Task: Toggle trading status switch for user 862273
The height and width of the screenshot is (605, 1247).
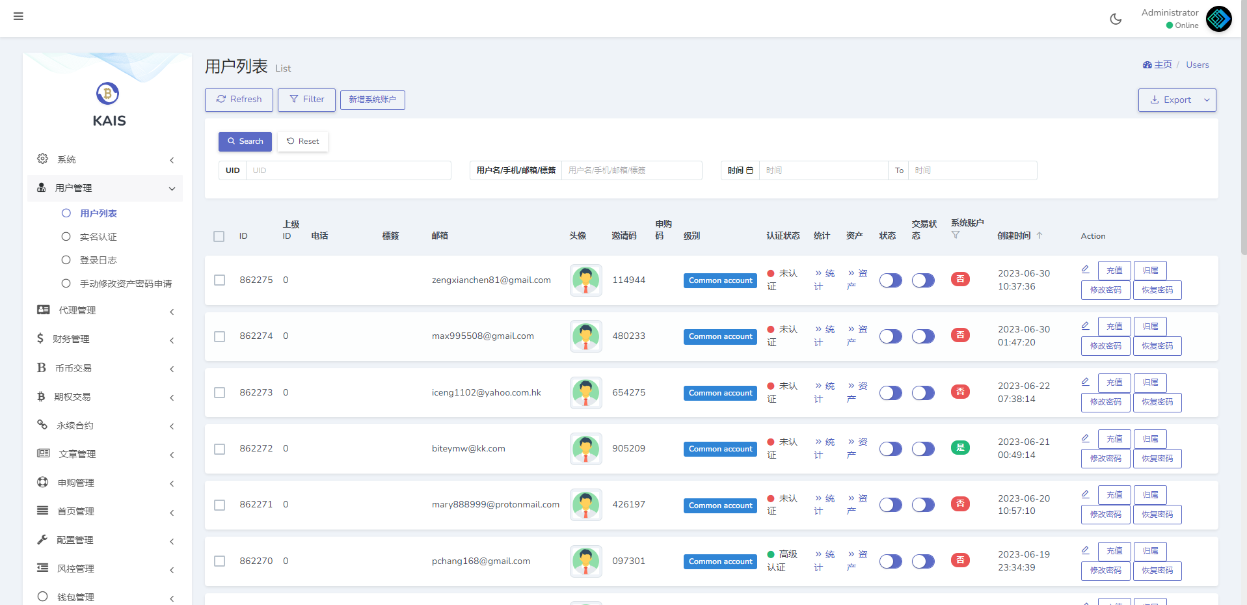Action: (923, 393)
